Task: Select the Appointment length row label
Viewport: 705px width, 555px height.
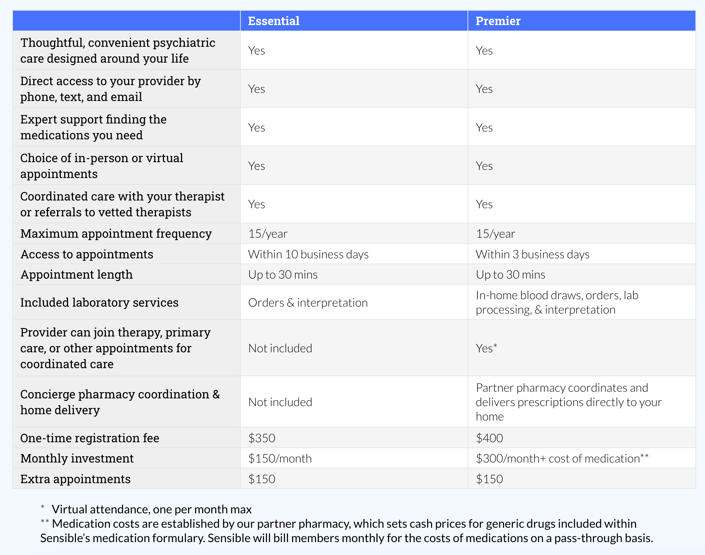Action: pyautogui.click(x=77, y=275)
